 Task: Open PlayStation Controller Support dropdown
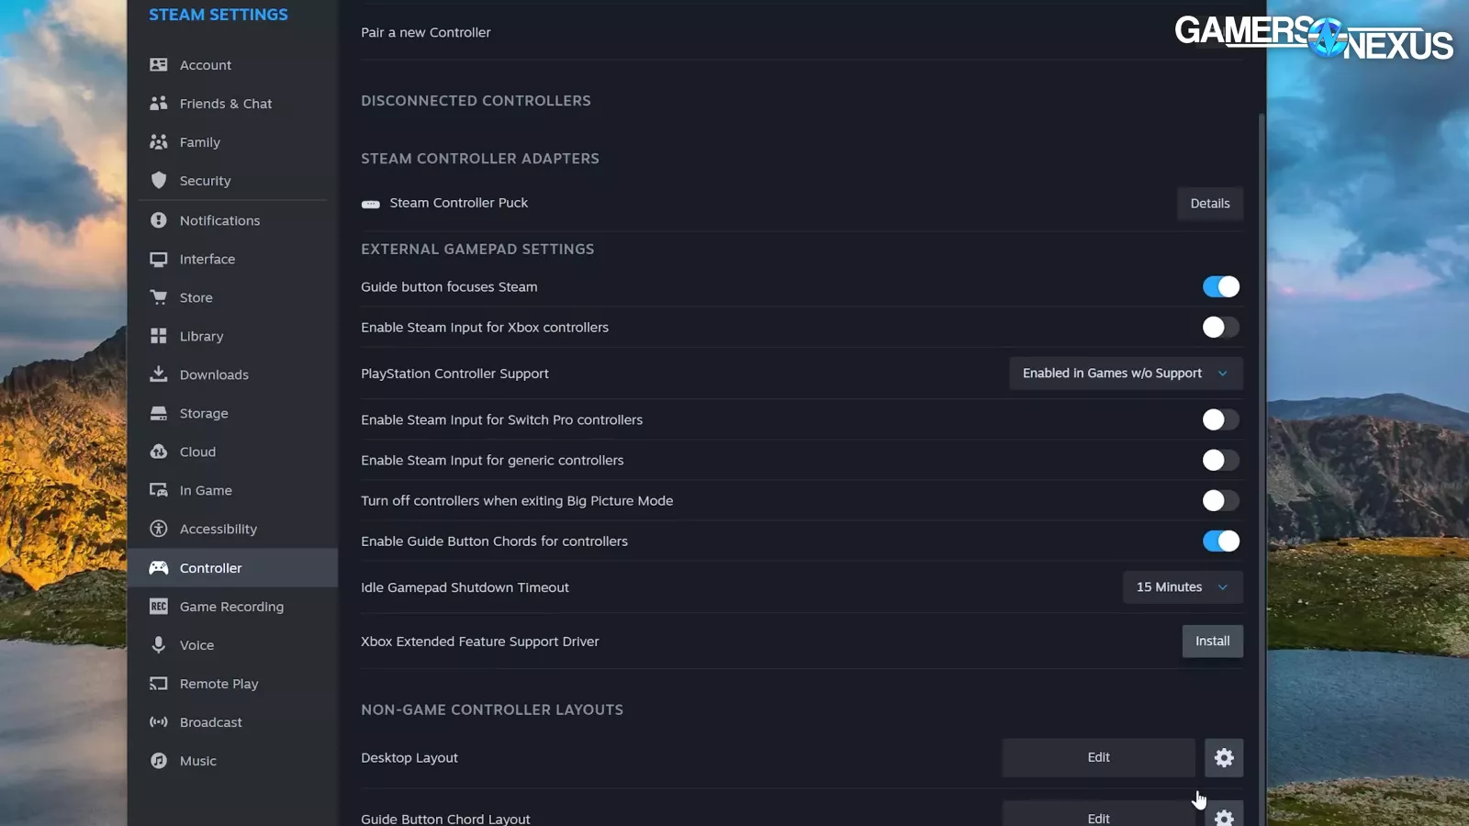[x=1126, y=374]
